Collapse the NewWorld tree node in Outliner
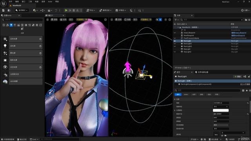The width and height of the screenshot is (251, 141). tap(178, 27)
